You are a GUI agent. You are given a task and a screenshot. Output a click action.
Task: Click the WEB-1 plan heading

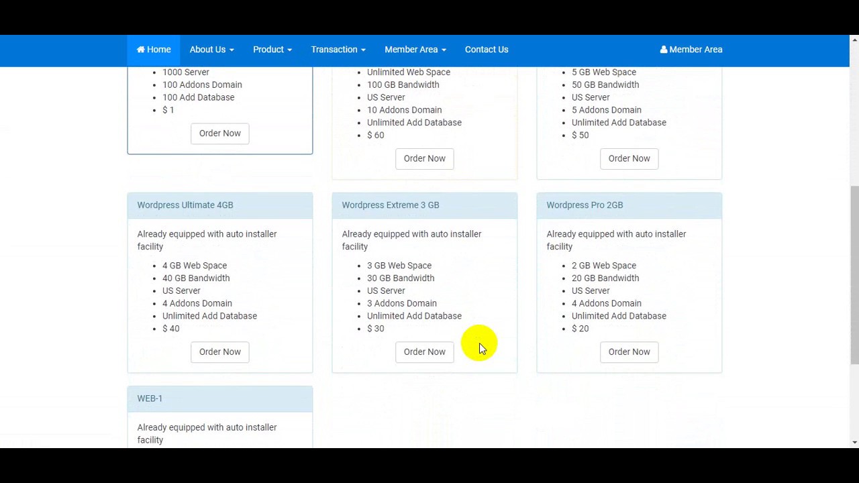point(150,398)
